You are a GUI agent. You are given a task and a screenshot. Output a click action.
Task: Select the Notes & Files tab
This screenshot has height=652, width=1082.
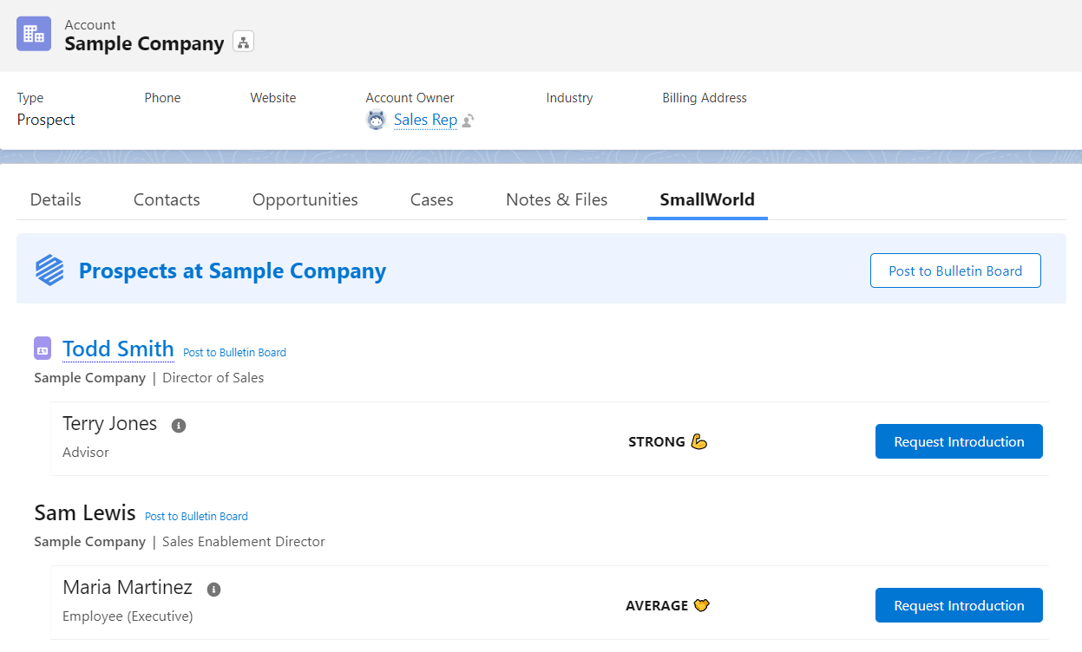556,199
